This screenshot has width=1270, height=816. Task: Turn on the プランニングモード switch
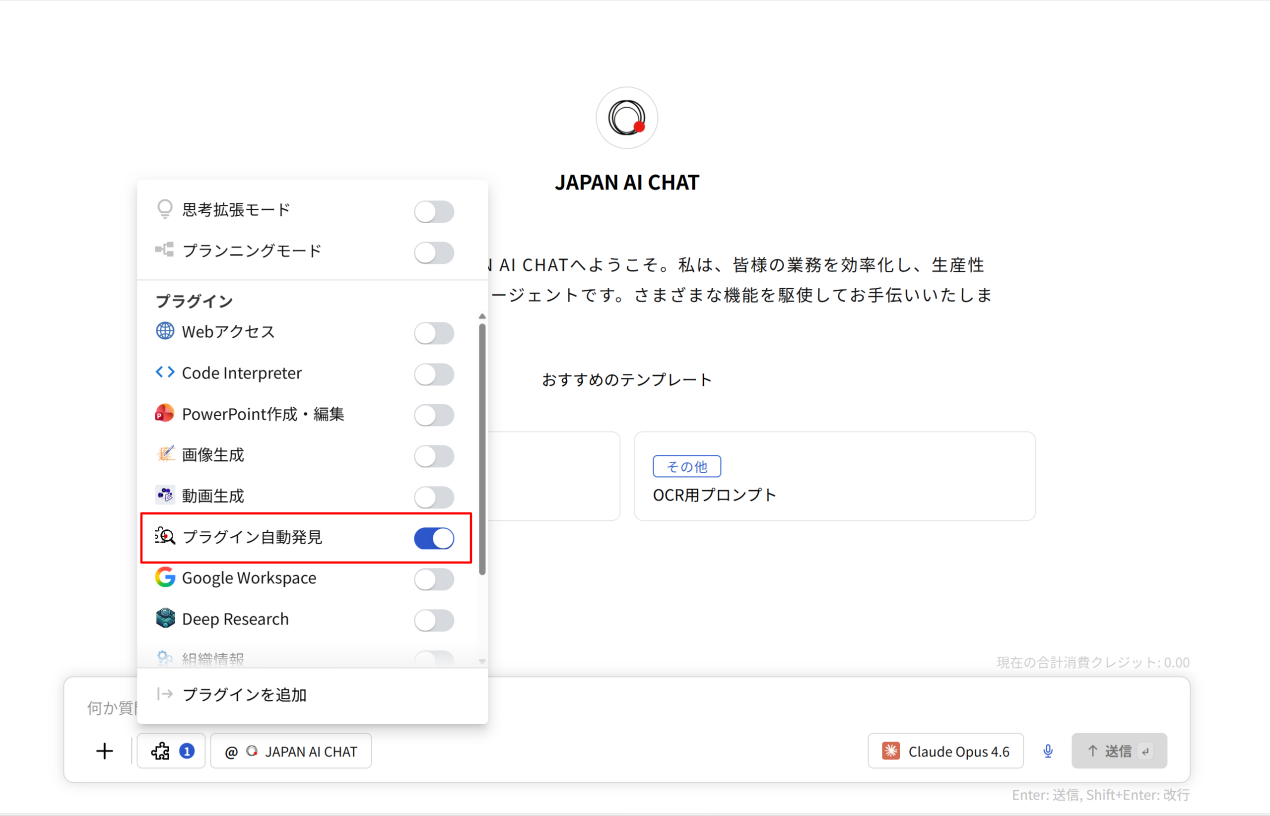point(434,253)
